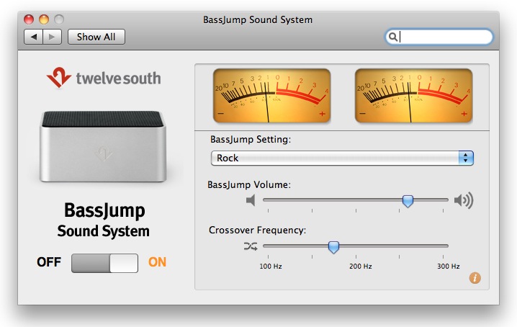
Task: Go forward with the right arrow button
Action: (53, 37)
